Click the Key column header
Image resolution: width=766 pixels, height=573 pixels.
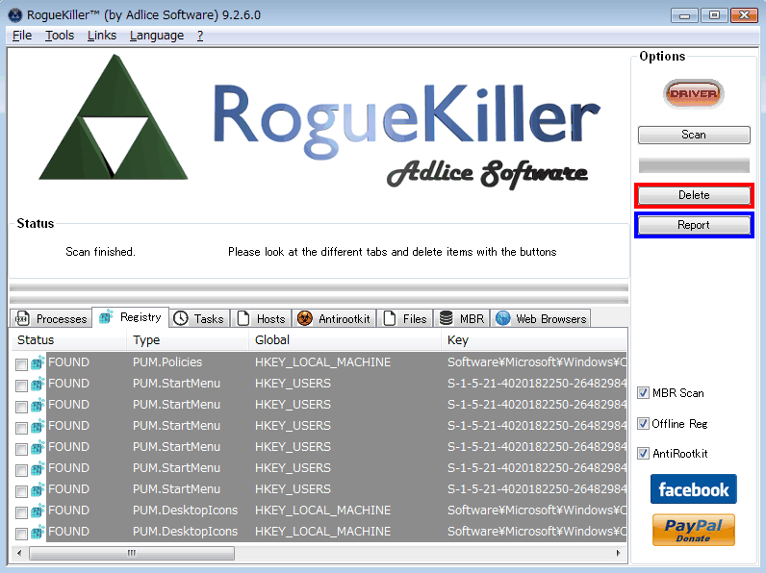pyautogui.click(x=534, y=340)
